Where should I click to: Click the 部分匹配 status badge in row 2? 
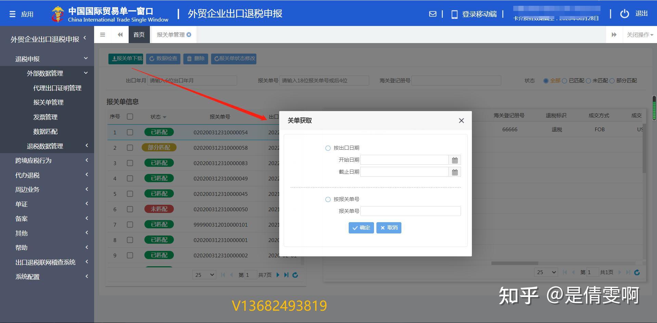pos(159,147)
